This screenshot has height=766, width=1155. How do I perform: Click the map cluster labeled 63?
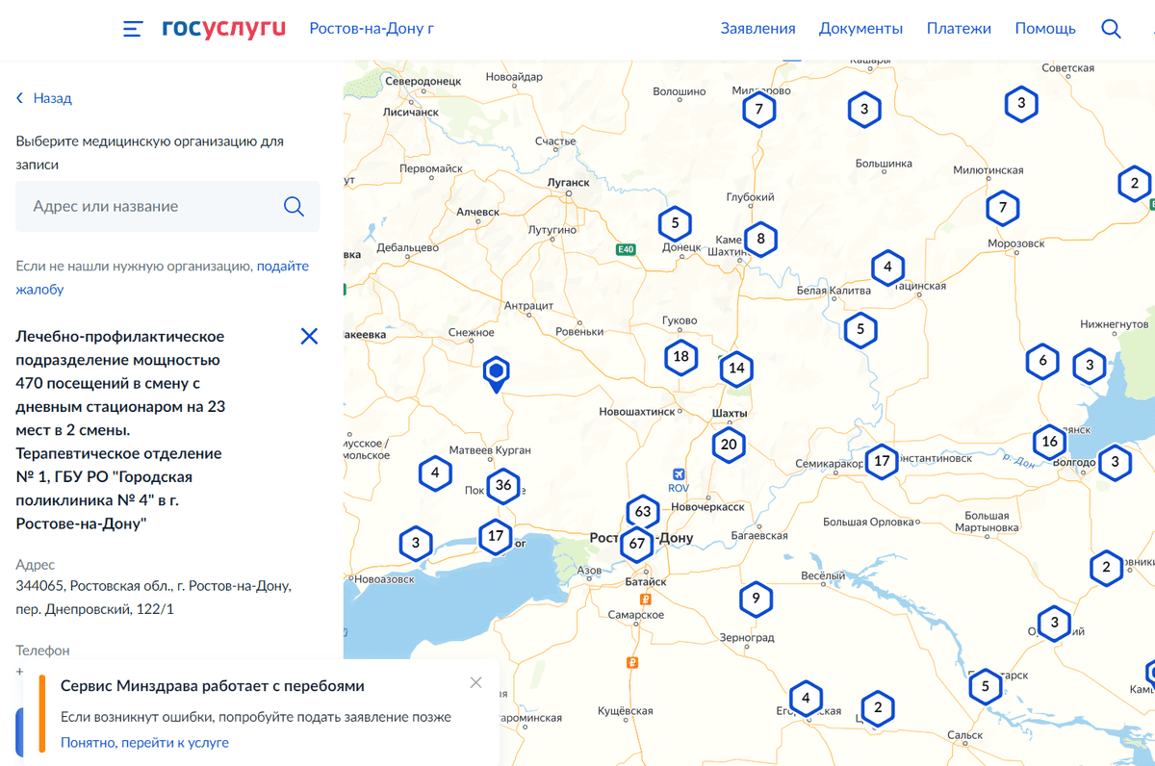(643, 511)
